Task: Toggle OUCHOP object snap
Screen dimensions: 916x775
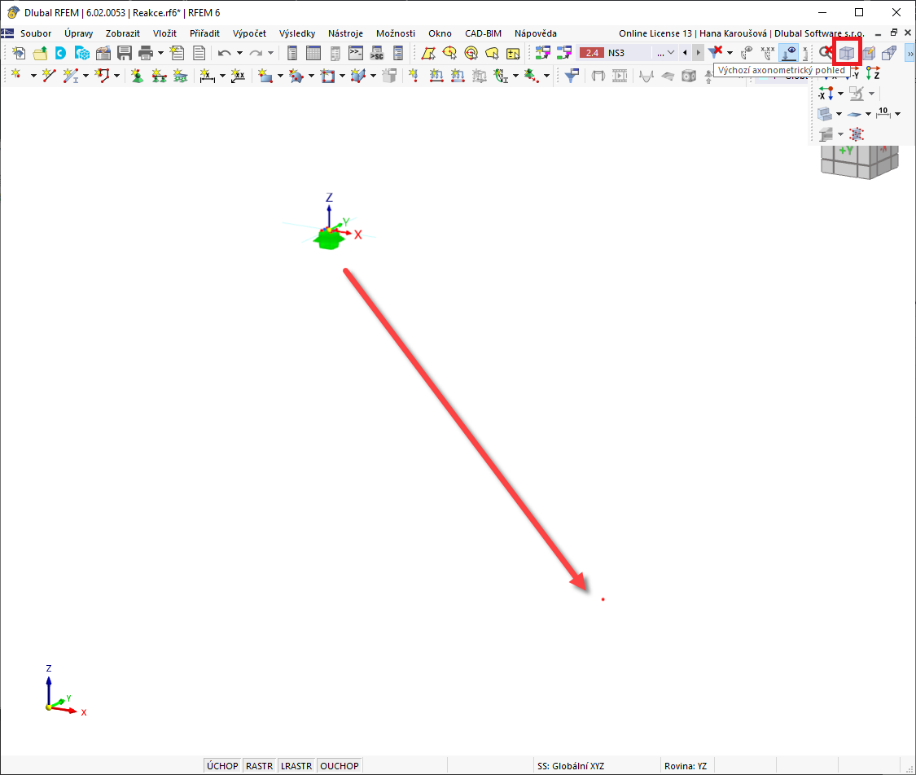Action: click(x=340, y=766)
